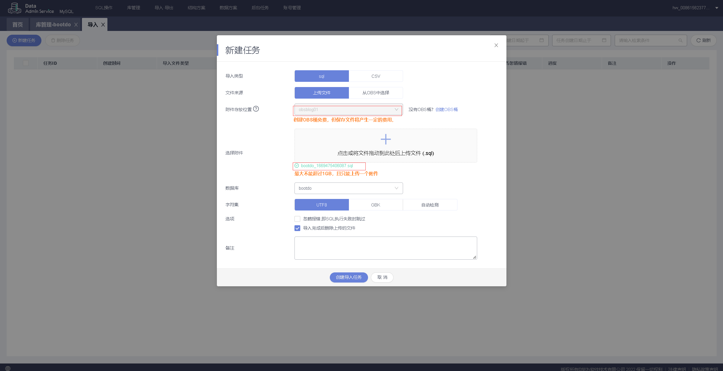
Task: Select GBK as the character set
Action: coord(376,204)
